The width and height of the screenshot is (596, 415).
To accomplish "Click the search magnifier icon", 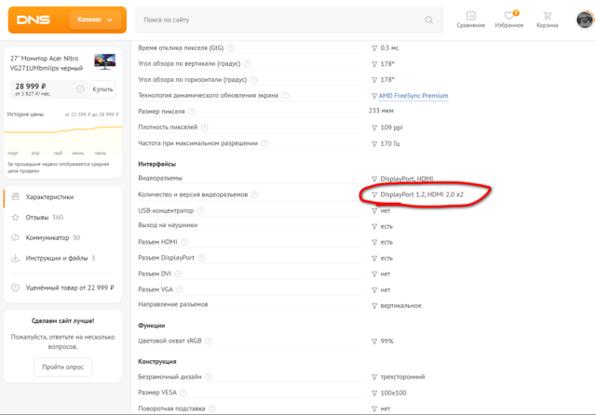I will coord(427,20).
